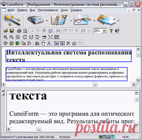Click the add-to-block plus icon
Viewport: 142px width, 140px height.
[23, 43]
